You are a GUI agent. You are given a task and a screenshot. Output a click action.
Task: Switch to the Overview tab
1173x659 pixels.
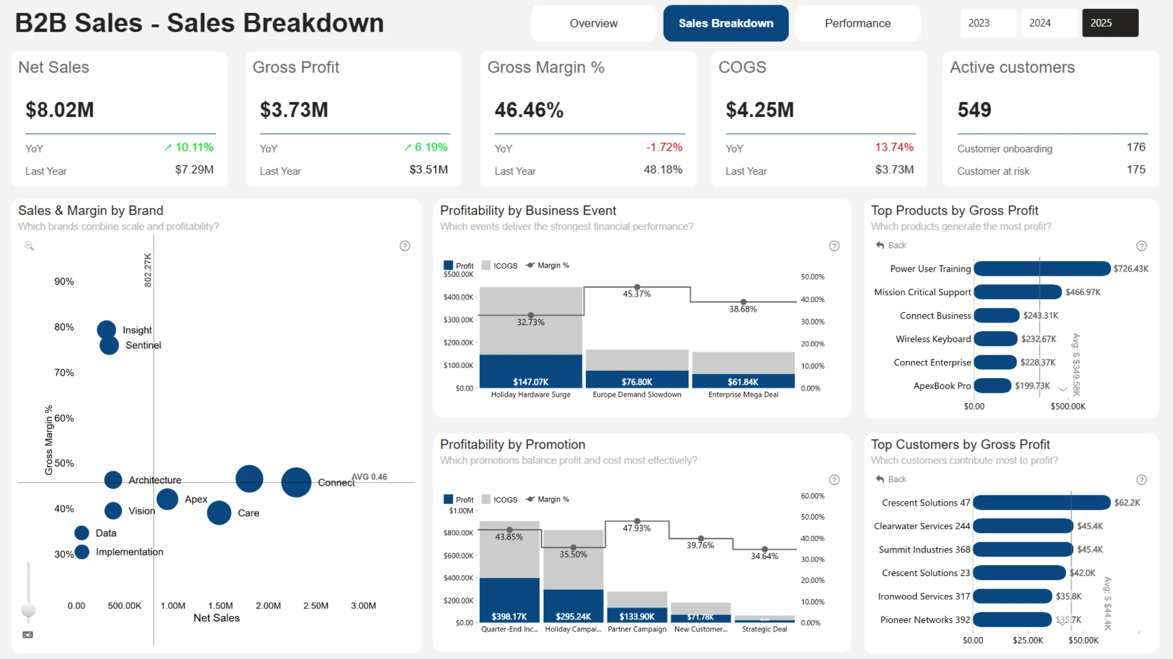click(593, 23)
